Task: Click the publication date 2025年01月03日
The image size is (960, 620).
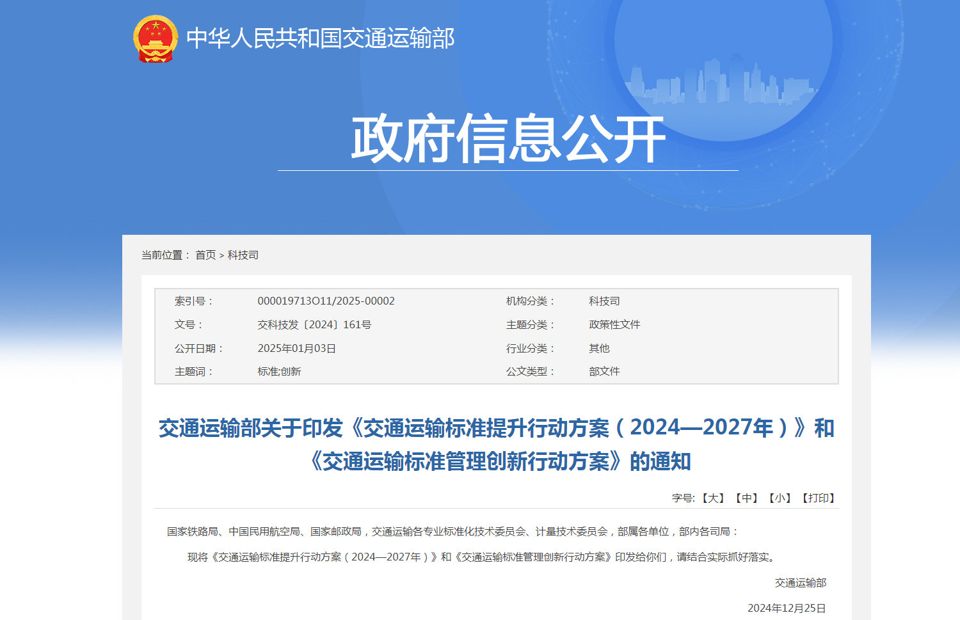Action: coord(296,349)
